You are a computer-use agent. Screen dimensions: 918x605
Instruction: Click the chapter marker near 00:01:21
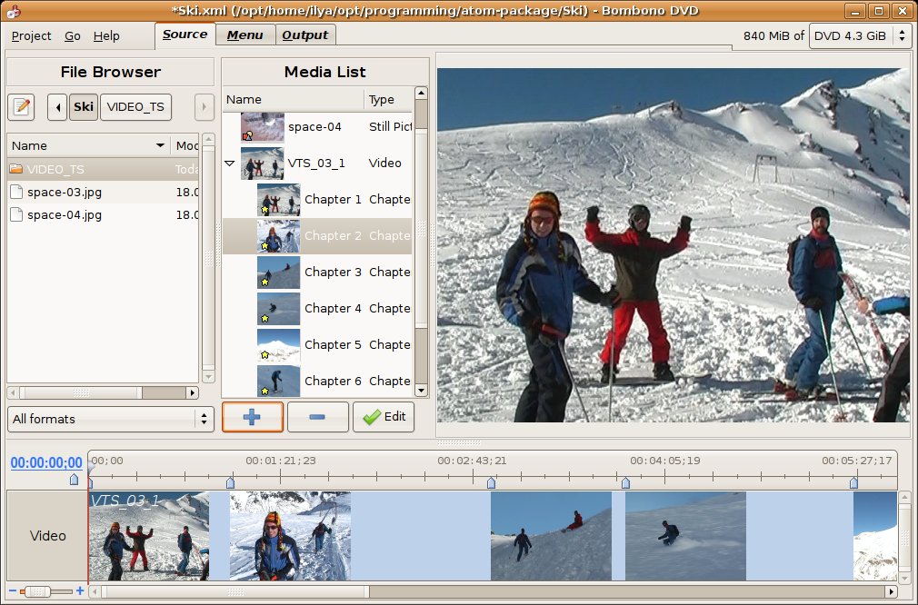click(232, 483)
